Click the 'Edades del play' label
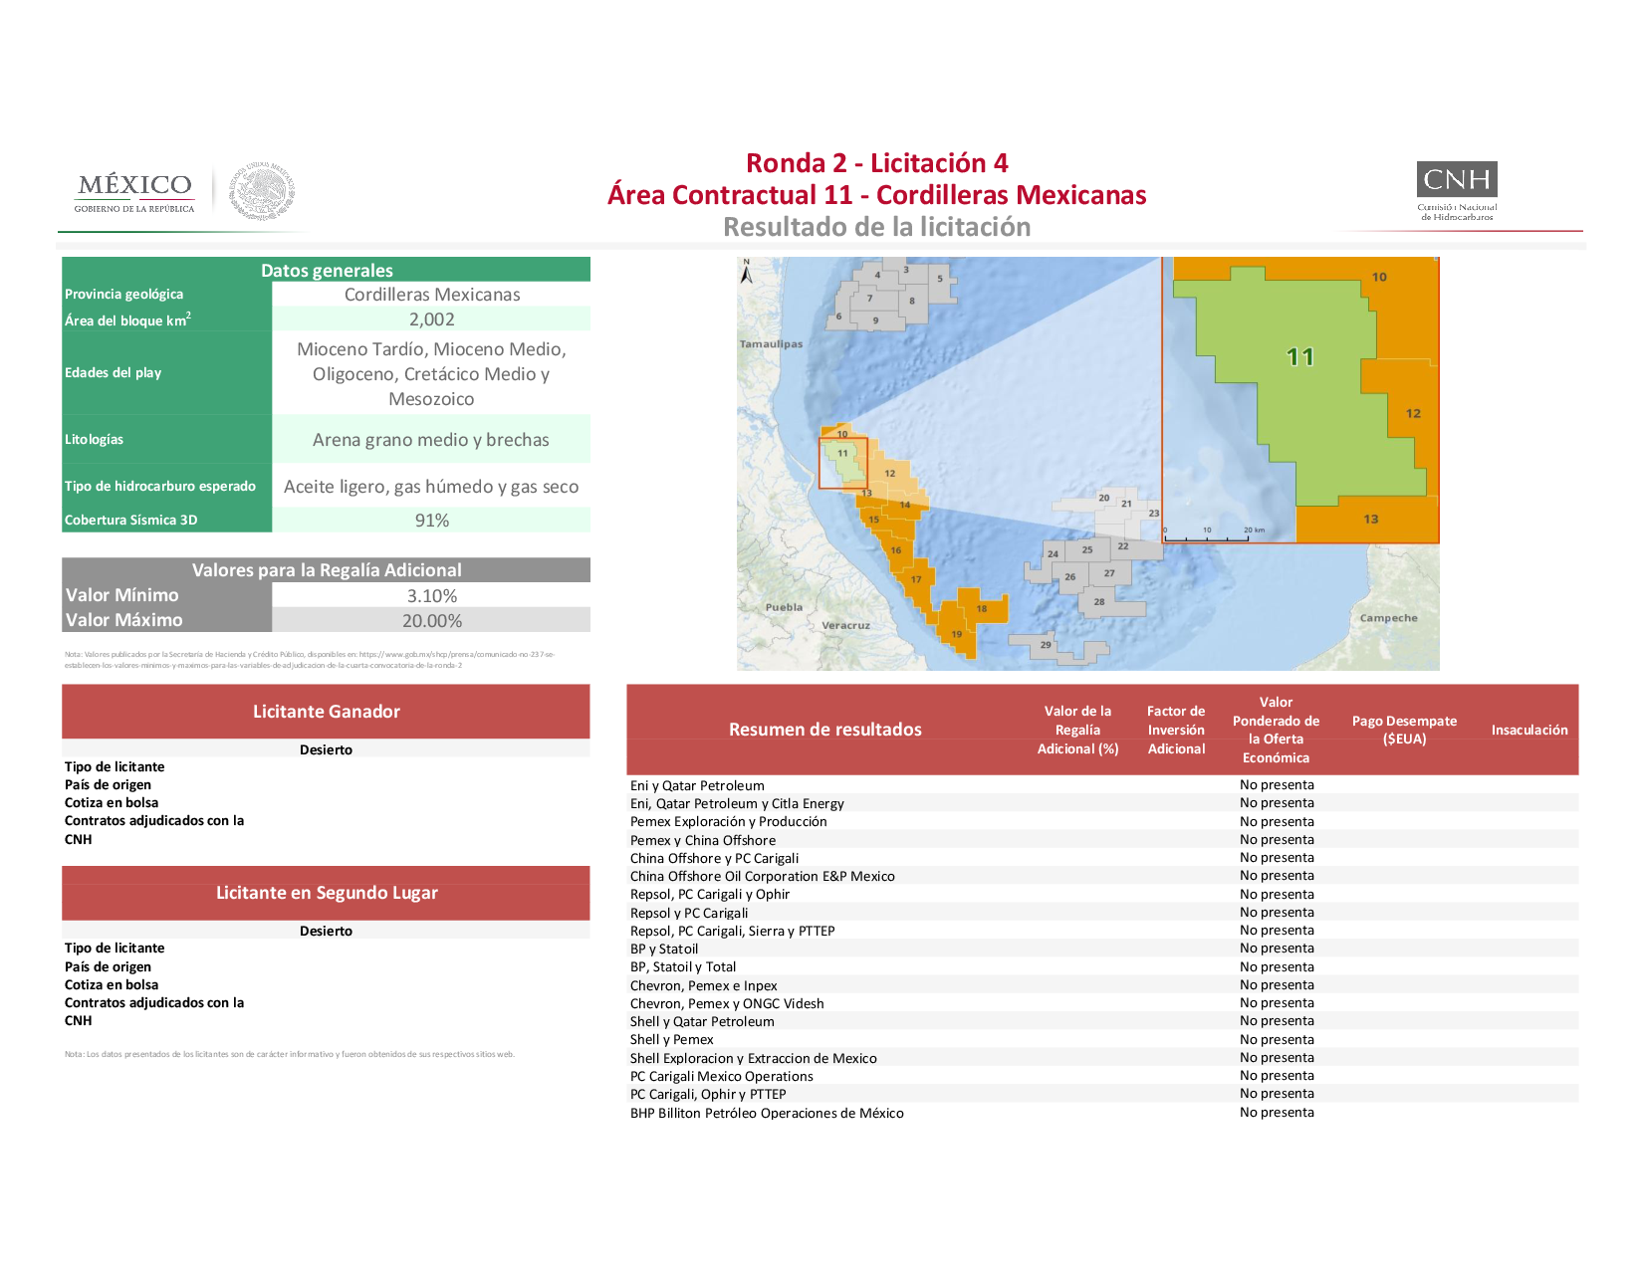The image size is (1643, 1269). tap(114, 372)
